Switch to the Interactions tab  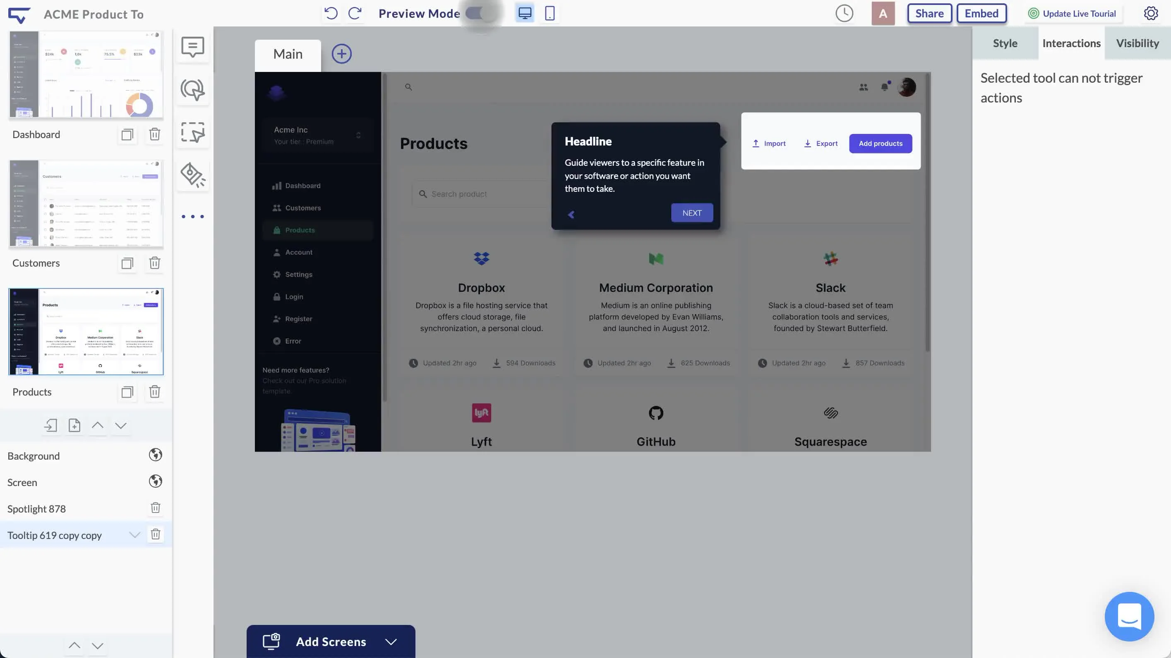pos(1071,43)
